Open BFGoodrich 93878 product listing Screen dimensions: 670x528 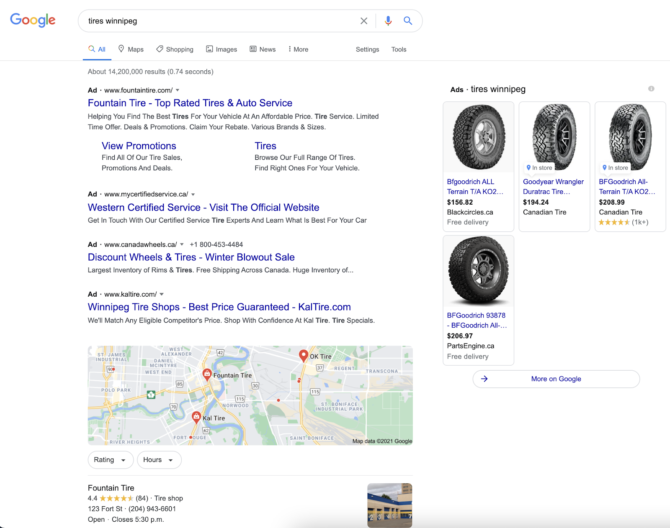point(477,320)
